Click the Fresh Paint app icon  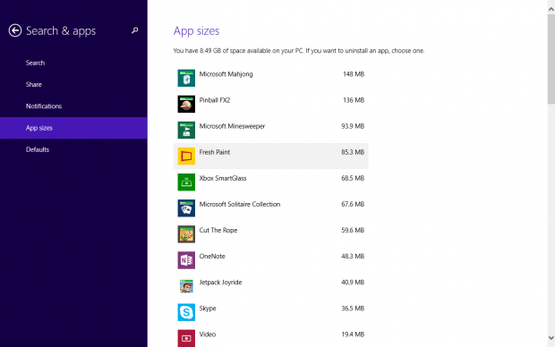pyautogui.click(x=186, y=156)
